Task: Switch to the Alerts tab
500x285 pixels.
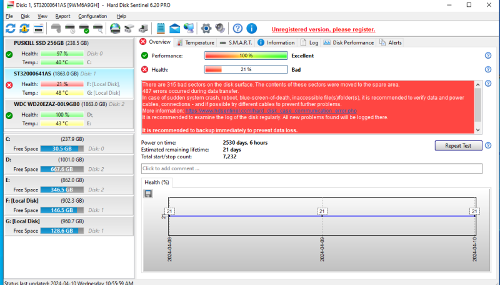Action: point(391,42)
